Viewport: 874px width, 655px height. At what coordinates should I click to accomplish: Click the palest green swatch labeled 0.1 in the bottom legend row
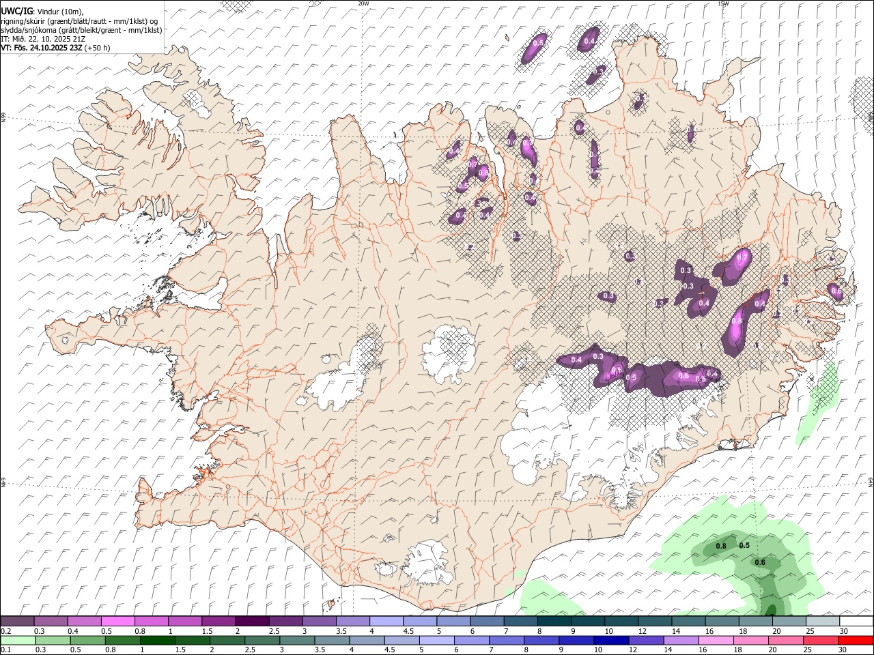(18, 640)
